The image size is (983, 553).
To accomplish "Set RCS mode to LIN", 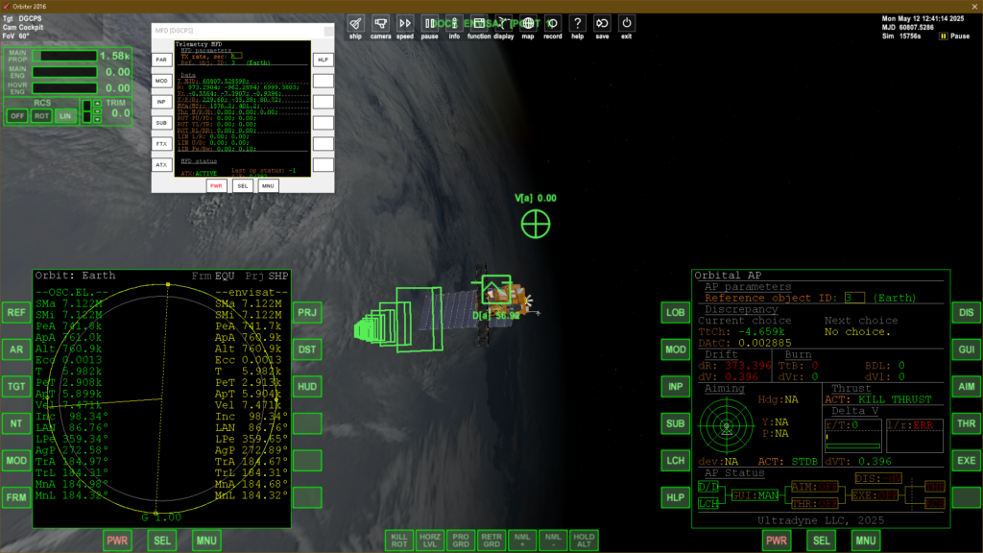I will [65, 116].
